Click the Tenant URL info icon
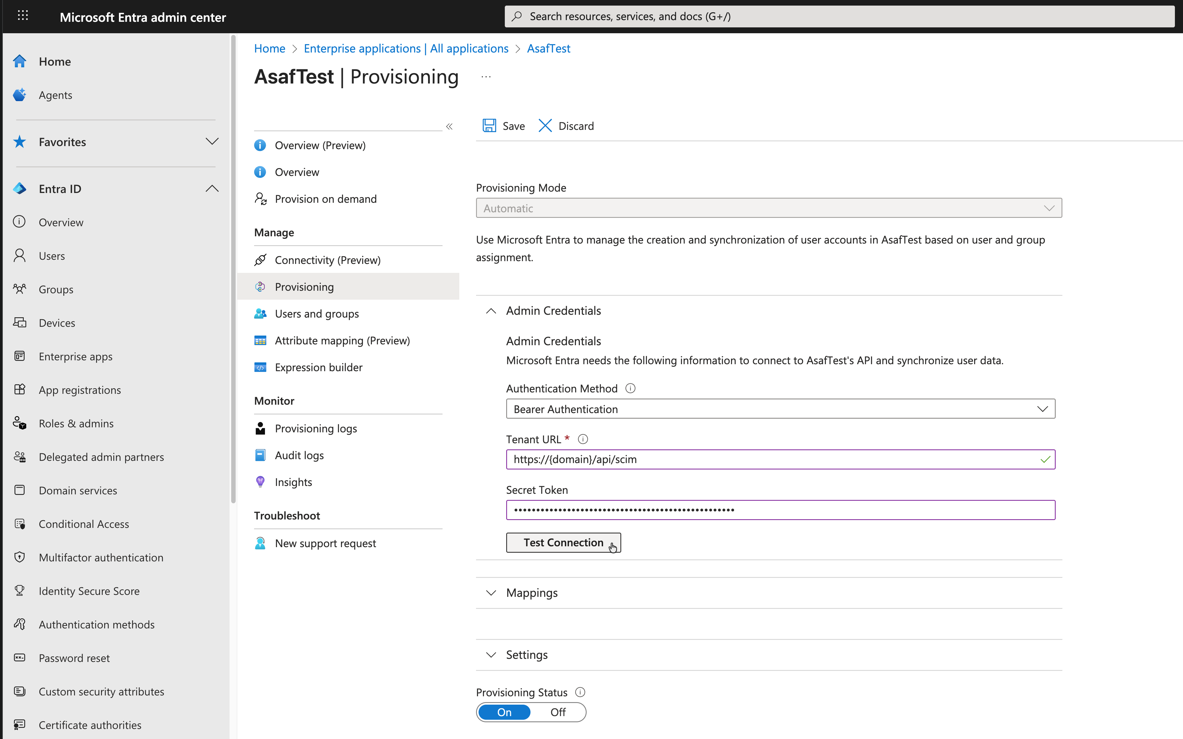The image size is (1183, 739). [583, 439]
